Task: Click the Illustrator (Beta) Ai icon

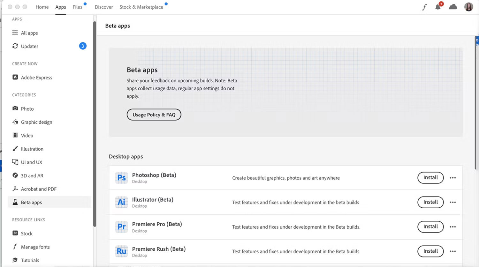Action: (121, 202)
